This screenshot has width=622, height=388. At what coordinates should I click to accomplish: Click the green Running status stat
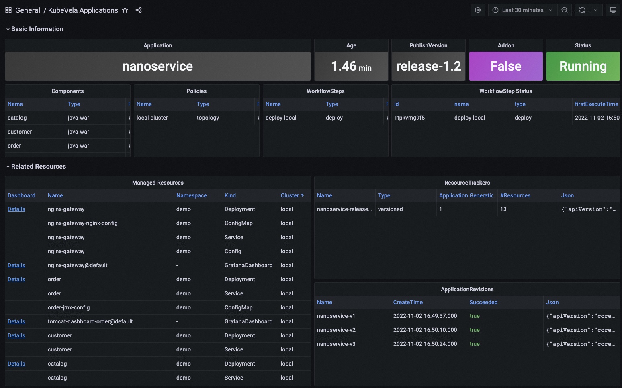[583, 66]
